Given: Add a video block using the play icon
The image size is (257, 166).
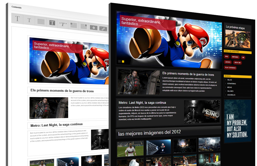Looking at the screenshot, I should point(94,28).
